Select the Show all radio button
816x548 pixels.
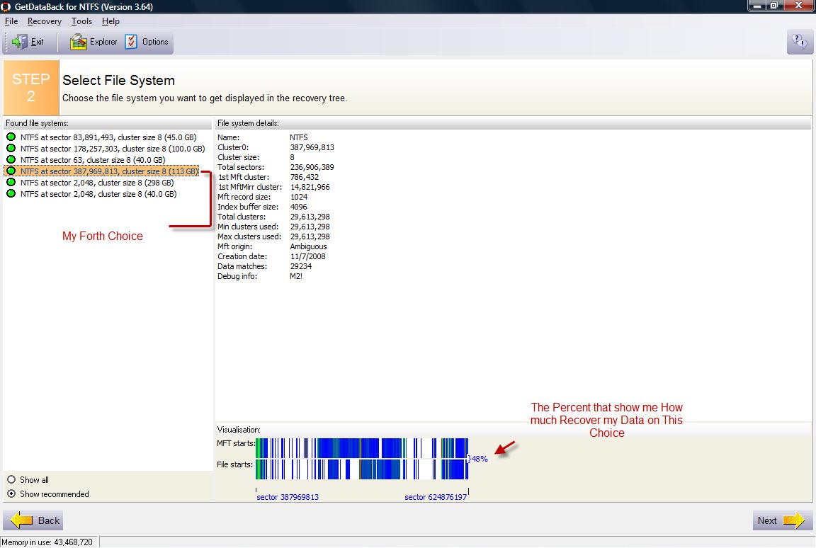click(x=11, y=479)
